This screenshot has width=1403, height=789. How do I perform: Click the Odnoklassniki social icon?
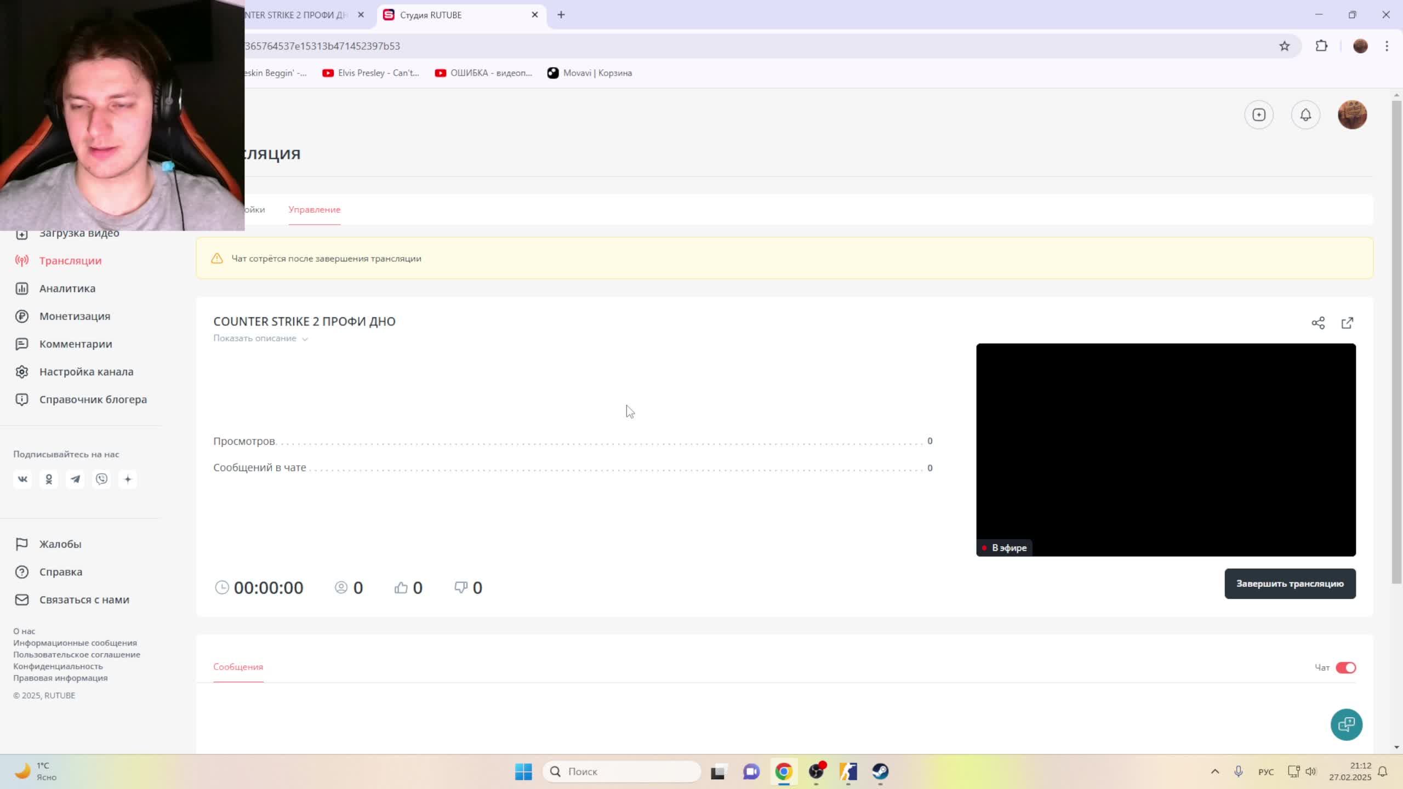pos(49,479)
